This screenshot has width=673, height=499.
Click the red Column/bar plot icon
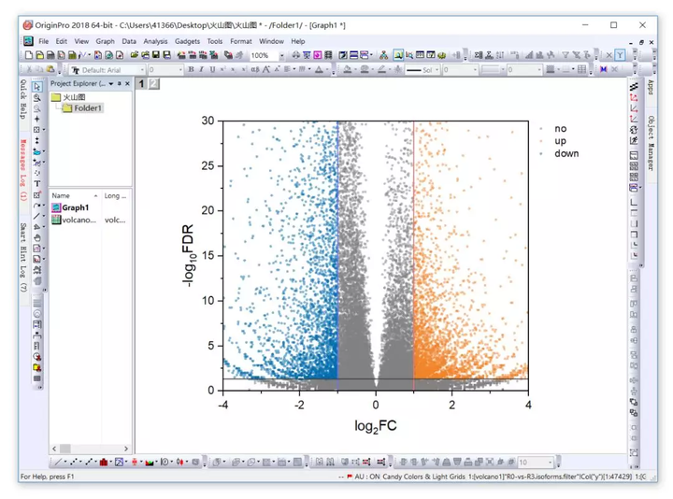coord(104,463)
